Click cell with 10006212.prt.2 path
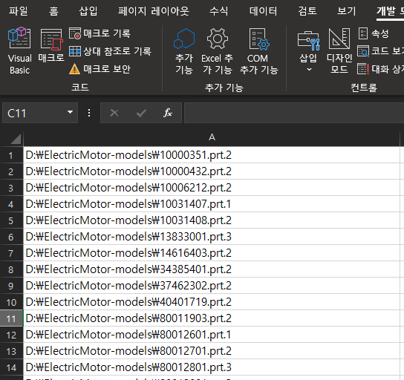Viewport: 404px width, 380px height. pos(212,188)
